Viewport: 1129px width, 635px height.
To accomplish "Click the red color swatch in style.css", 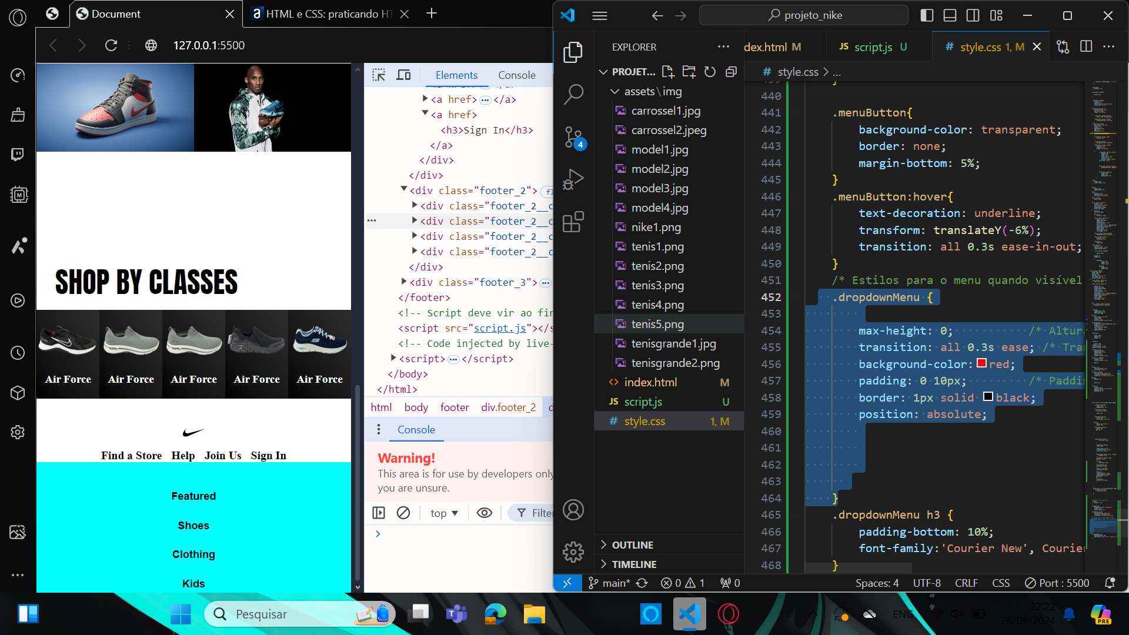I will pos(981,363).
